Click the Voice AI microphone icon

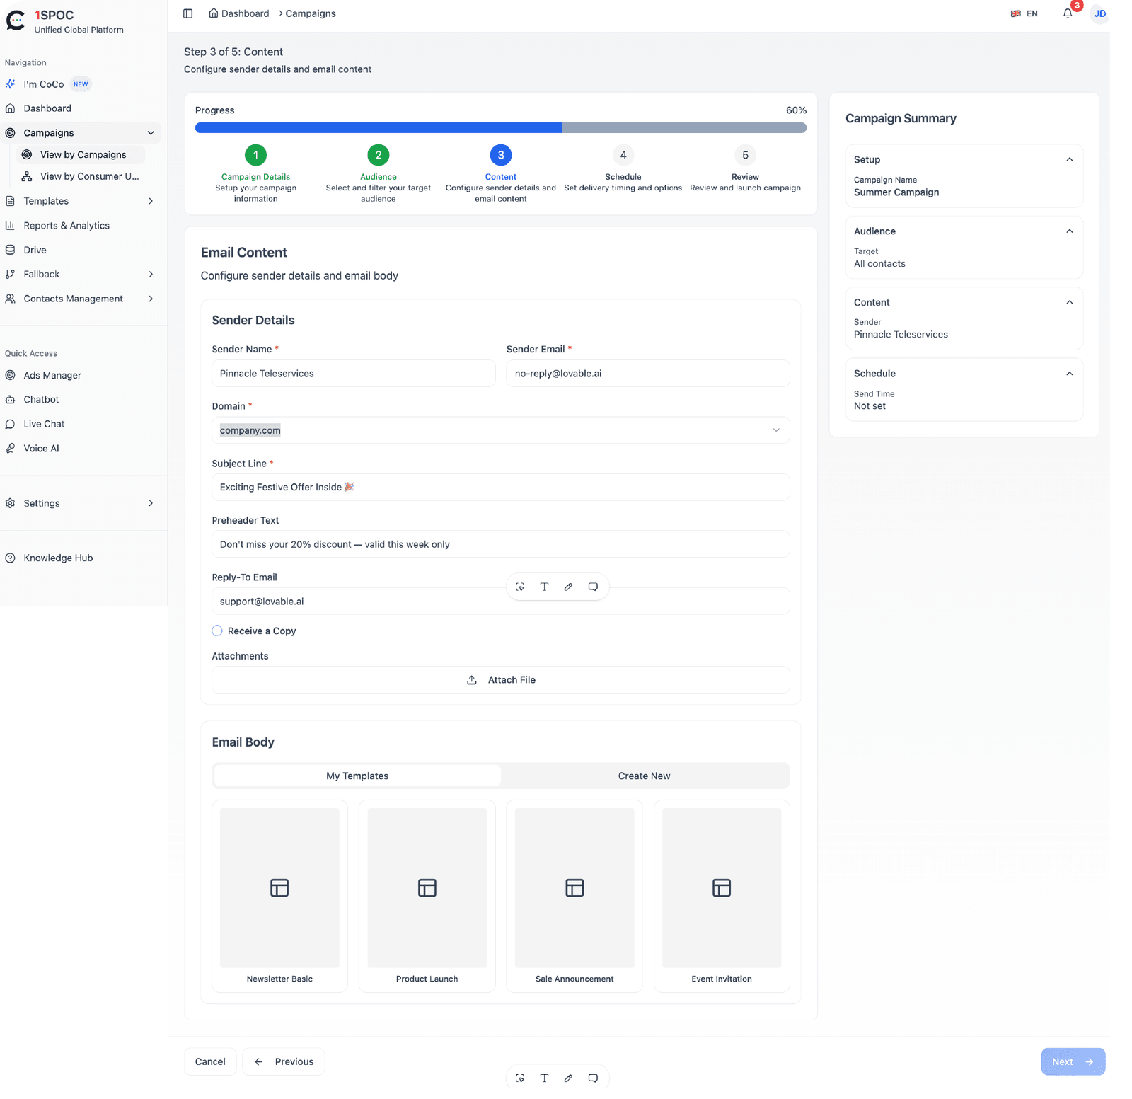[11, 448]
